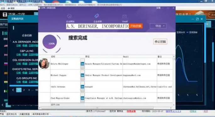The height and width of the screenshot is (117, 215).
Task: Click Chad Magoon's yahoo.com email cell
Action: pos(140,98)
